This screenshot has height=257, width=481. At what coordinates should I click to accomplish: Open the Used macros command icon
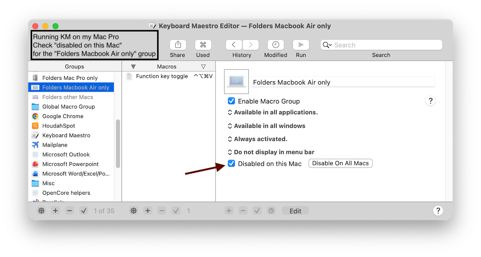[x=203, y=45]
